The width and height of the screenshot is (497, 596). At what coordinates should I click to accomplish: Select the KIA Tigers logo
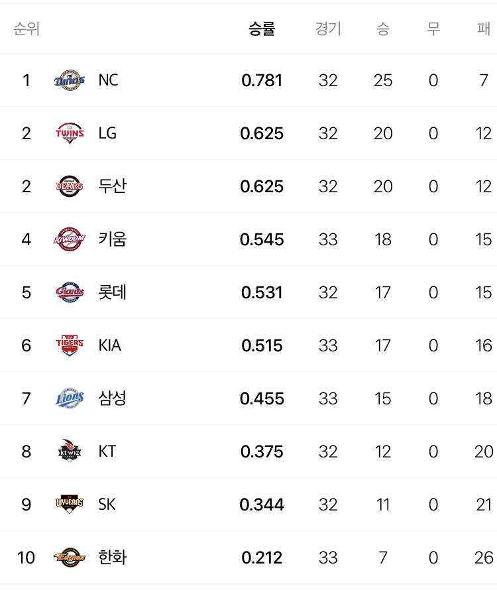pyautogui.click(x=70, y=345)
